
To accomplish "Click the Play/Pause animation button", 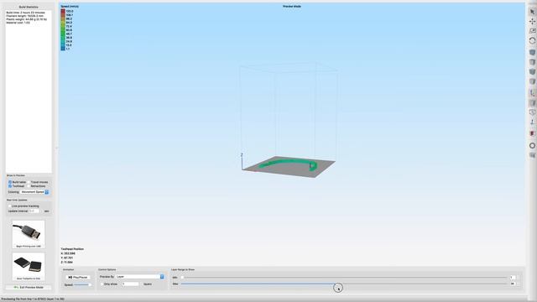I will pos(78,278).
